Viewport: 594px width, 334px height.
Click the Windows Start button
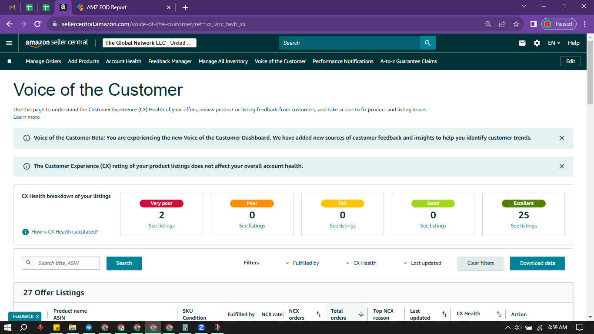8,327
